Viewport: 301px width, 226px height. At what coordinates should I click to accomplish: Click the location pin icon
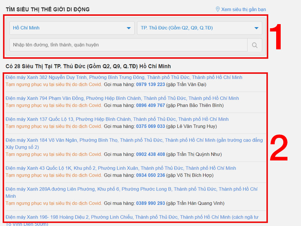[217, 9]
